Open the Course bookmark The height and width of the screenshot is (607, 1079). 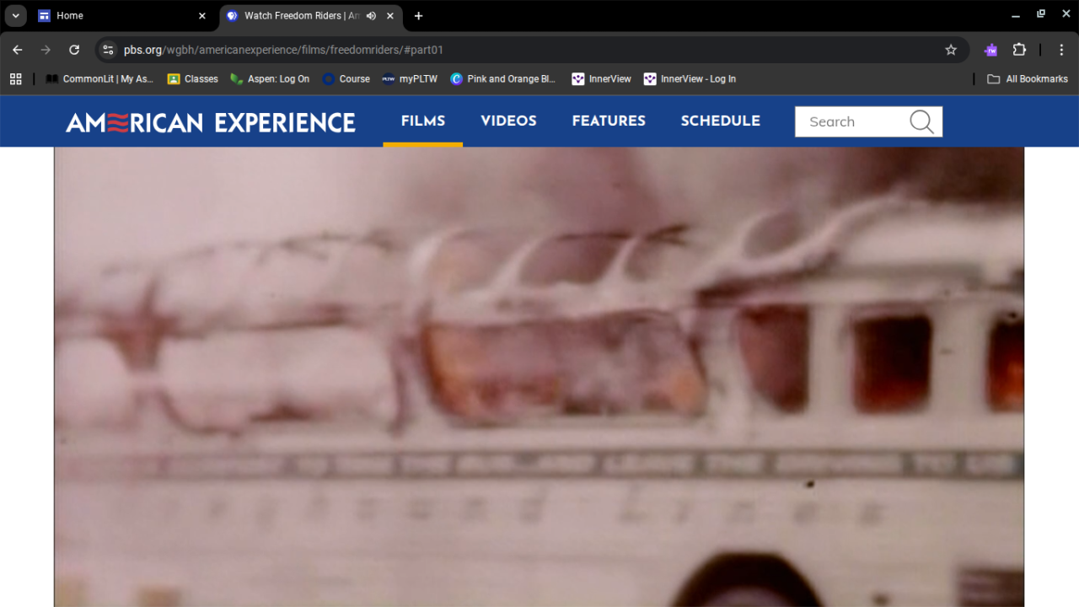346,79
